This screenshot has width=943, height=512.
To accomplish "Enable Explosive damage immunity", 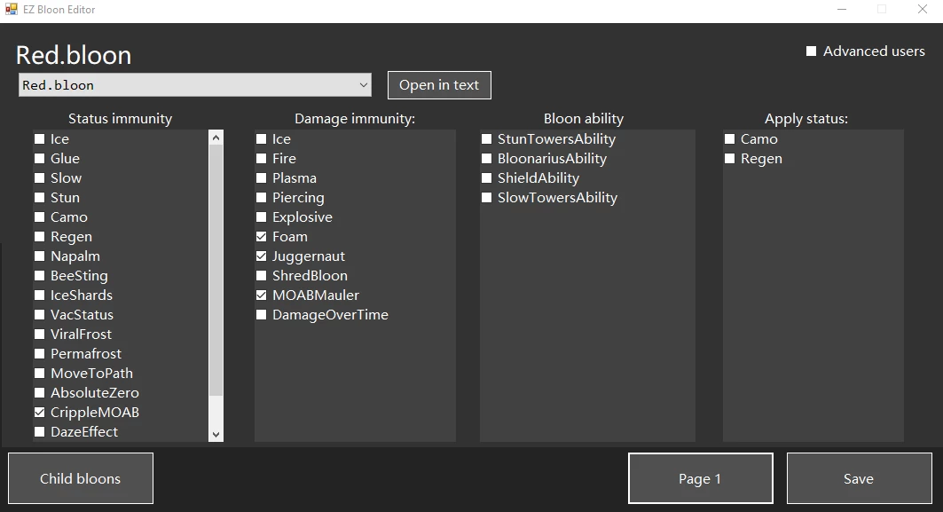I will coord(261,217).
